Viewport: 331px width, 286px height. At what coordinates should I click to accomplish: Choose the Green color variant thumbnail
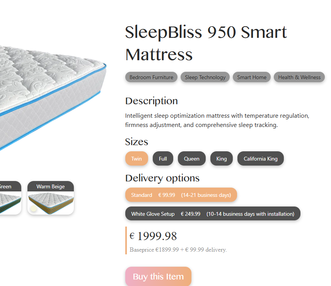point(10,198)
